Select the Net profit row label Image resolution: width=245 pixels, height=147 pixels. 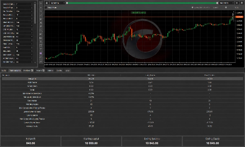(x=32, y=79)
